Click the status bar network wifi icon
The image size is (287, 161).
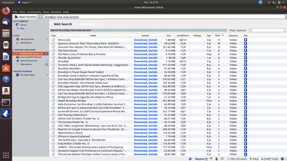tap(211, 159)
